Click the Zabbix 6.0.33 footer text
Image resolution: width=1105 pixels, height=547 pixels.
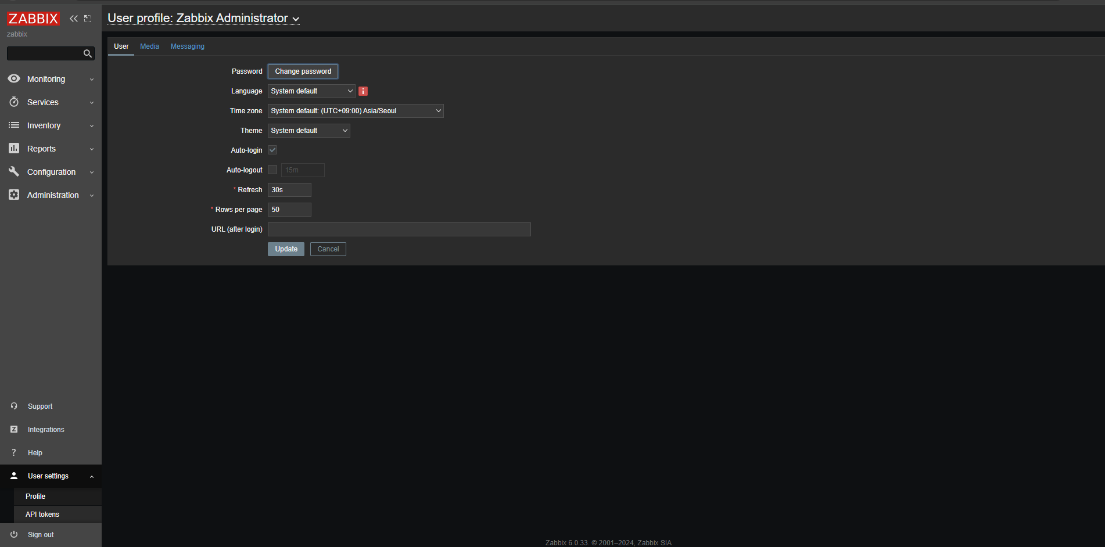[608, 543]
